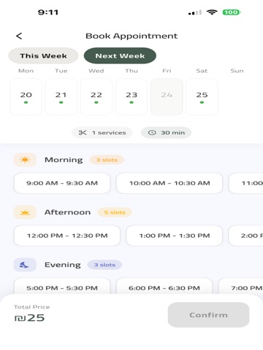The width and height of the screenshot is (263, 350).
Task: Tap the ₪25 total price
Action: pyautogui.click(x=29, y=318)
